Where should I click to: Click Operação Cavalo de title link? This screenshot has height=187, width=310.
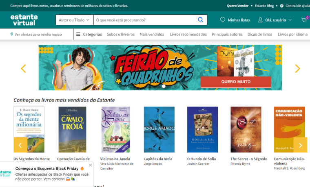coord(73,159)
